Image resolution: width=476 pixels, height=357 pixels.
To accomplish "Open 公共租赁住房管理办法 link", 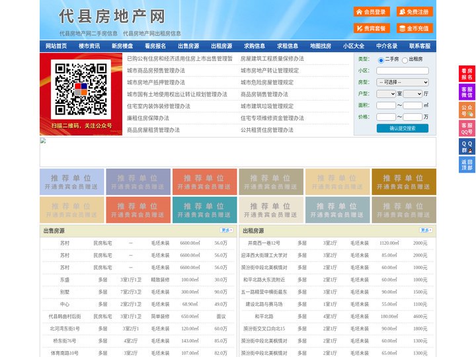I will point(267,130).
